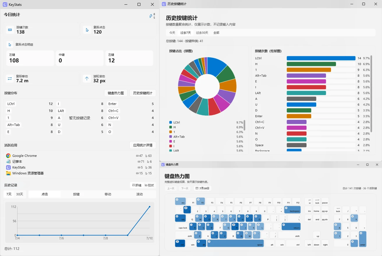The height and width of the screenshot is (256, 382).
Task: Click the cursor icon beside 鼠标点击 120
Action: click(x=87, y=30)
